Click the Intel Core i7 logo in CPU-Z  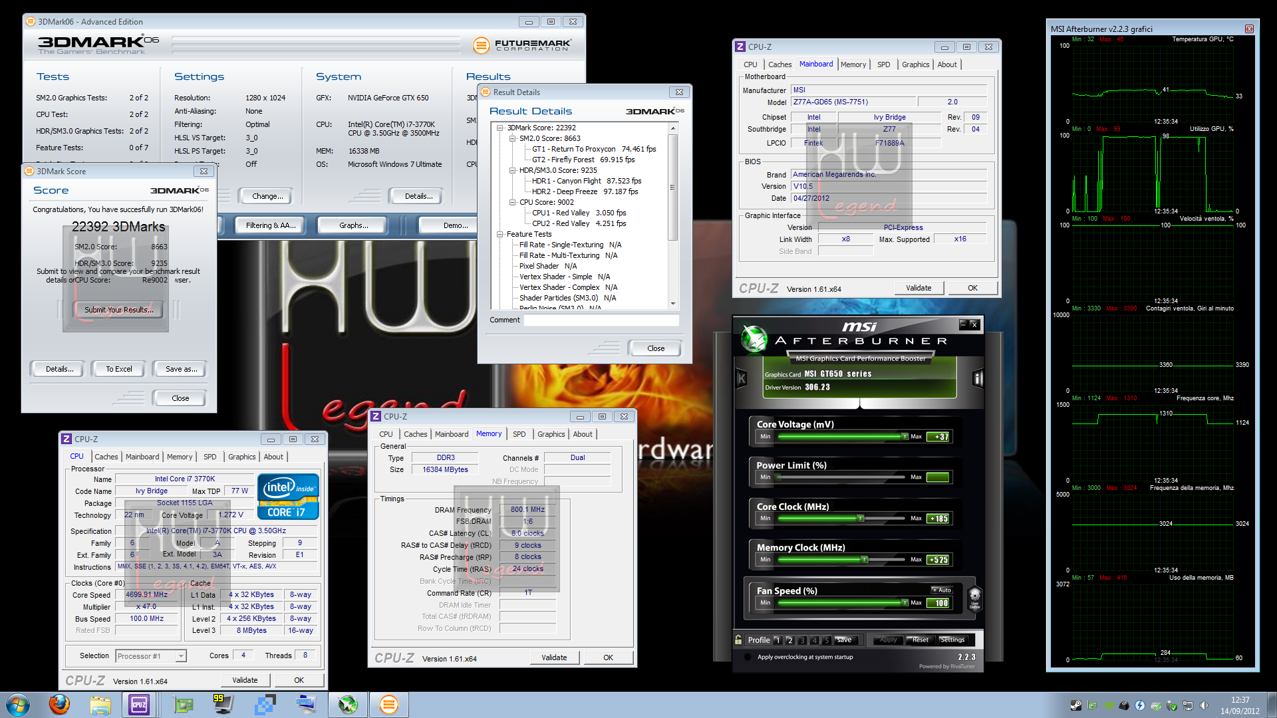[x=288, y=497]
